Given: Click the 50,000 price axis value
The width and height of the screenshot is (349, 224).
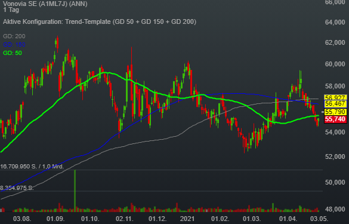Looking at the screenshot, I should coord(335,182).
